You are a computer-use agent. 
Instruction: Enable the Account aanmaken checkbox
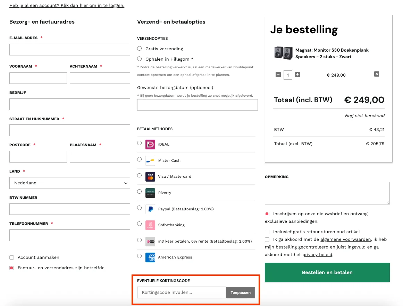click(x=11, y=257)
